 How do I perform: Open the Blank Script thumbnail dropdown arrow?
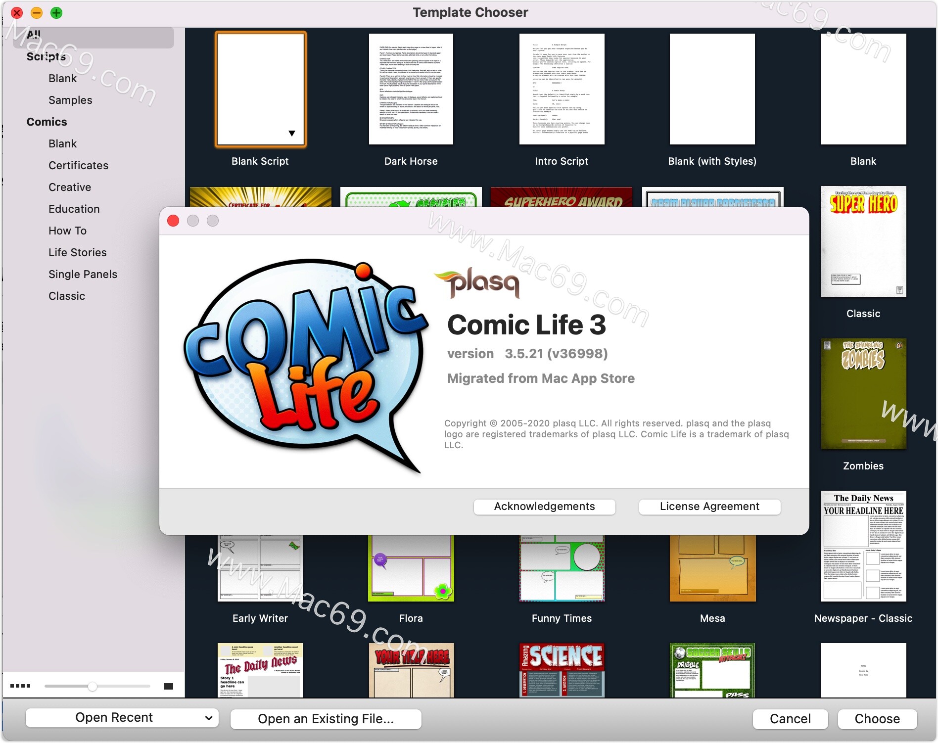click(x=292, y=134)
